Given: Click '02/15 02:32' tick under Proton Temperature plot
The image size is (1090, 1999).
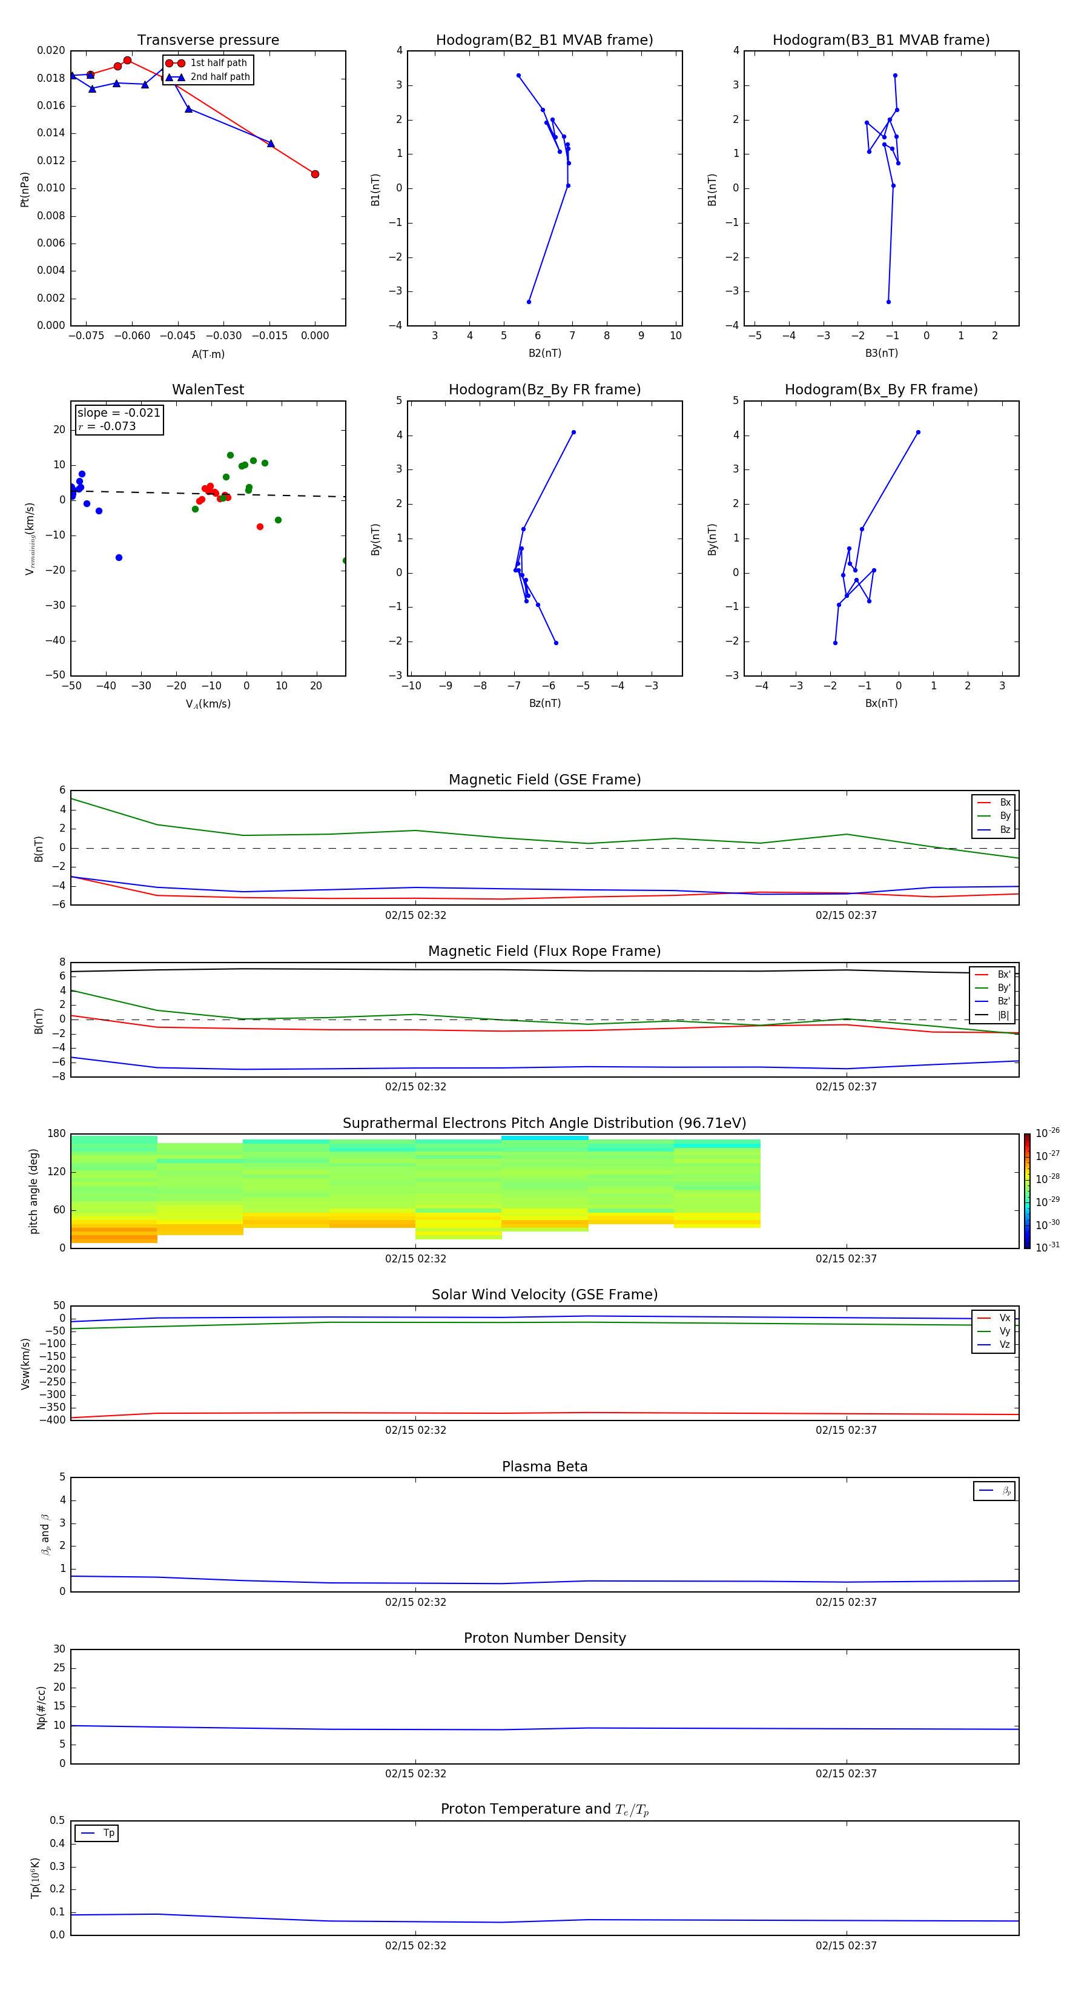Looking at the screenshot, I should coord(416,1946).
